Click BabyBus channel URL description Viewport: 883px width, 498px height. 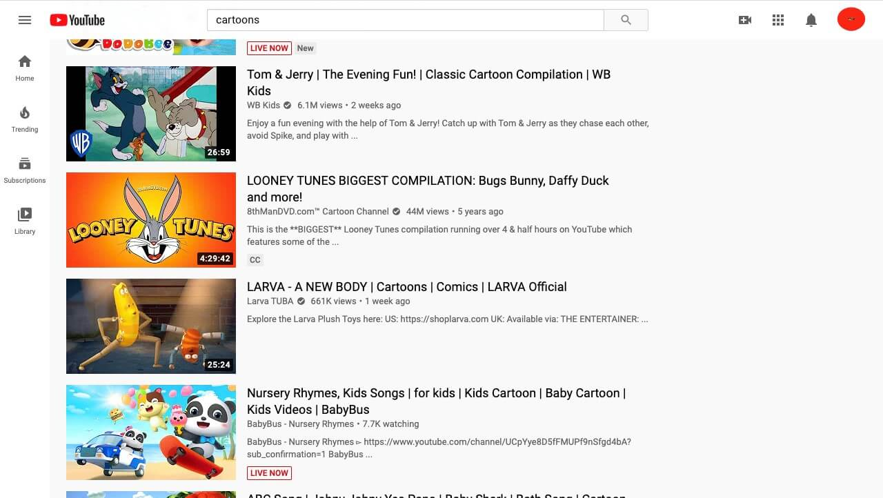click(439, 448)
